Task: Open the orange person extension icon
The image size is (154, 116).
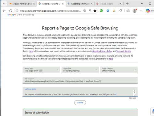Action: tap(114, 11)
